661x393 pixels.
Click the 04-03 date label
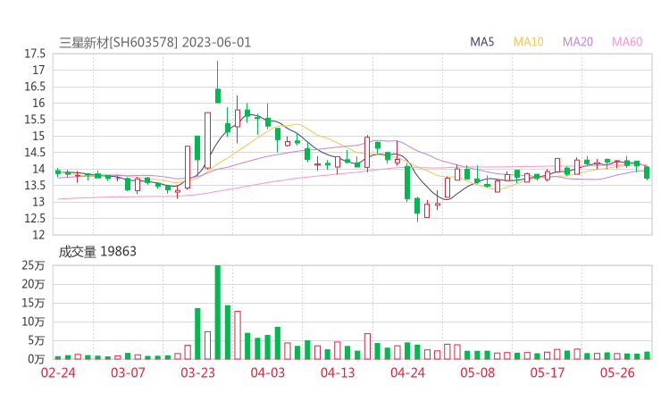(x=268, y=372)
